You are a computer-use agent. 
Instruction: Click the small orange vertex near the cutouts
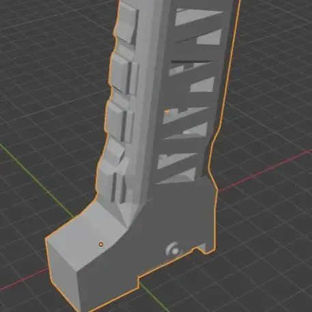pos(167,112)
